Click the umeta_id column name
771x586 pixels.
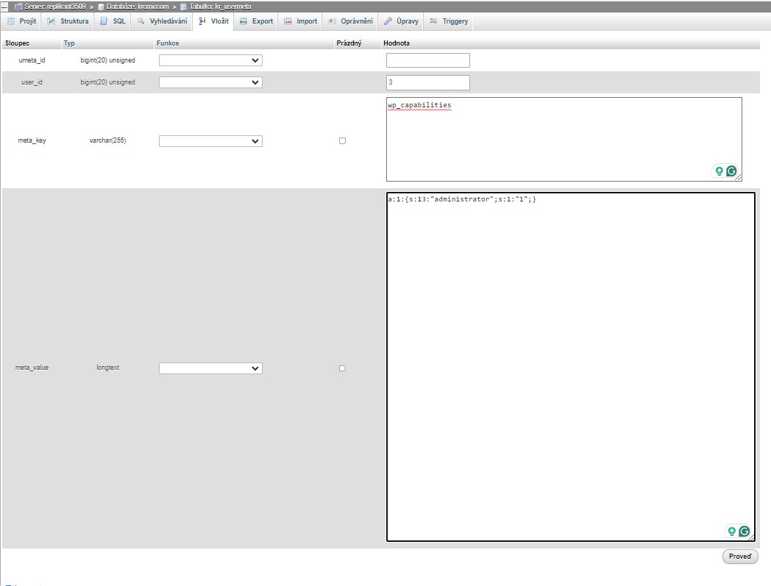pyautogui.click(x=32, y=60)
